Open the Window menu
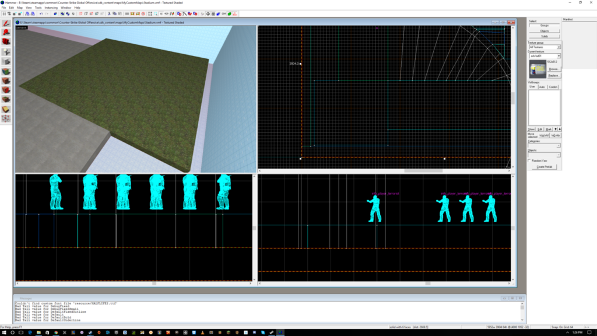597x336 pixels. point(66,8)
